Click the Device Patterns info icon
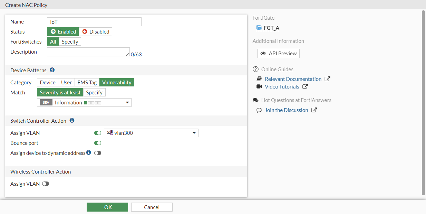The width and height of the screenshot is (426, 214). (52, 70)
